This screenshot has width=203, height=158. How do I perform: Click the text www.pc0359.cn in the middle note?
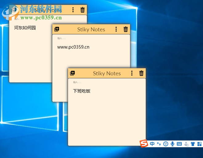coord(73,47)
